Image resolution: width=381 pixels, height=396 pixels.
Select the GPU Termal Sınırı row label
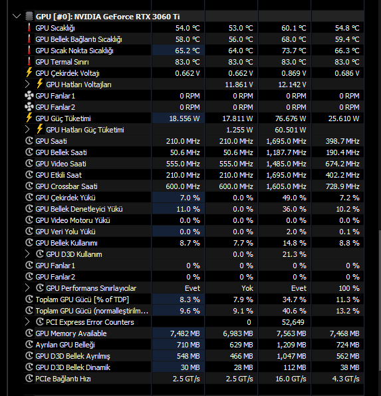click(x=62, y=62)
